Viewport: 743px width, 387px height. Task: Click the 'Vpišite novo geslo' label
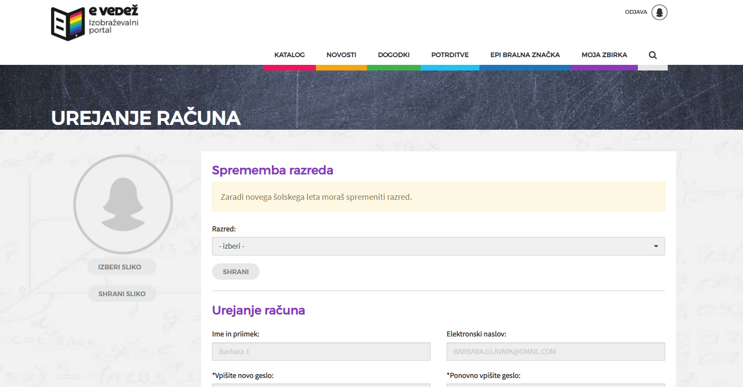[x=243, y=375]
